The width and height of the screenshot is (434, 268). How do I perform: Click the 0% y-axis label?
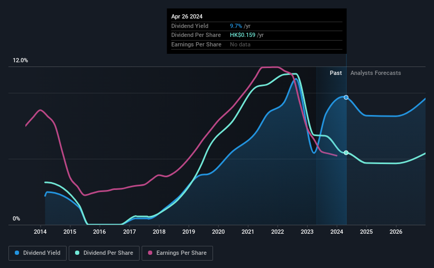16,218
